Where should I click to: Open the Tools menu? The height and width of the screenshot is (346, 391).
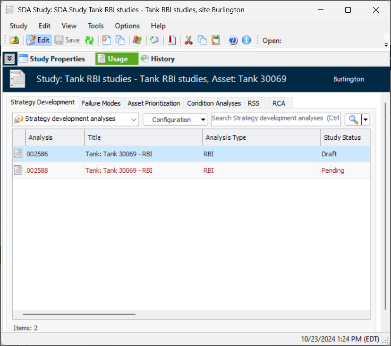click(x=96, y=26)
